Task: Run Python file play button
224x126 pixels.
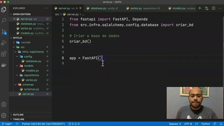Action: coord(200,8)
